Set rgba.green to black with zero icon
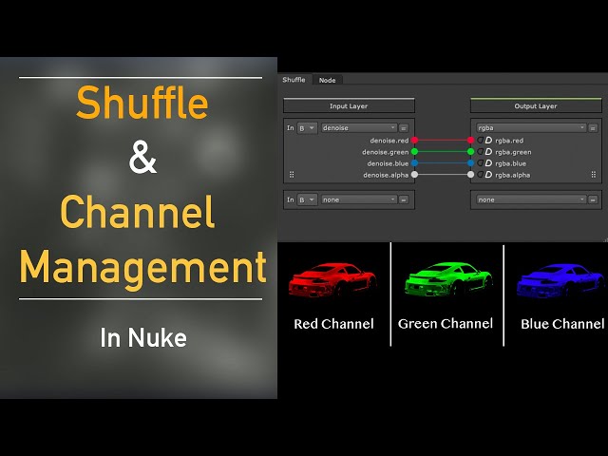608x456 pixels. [480, 152]
